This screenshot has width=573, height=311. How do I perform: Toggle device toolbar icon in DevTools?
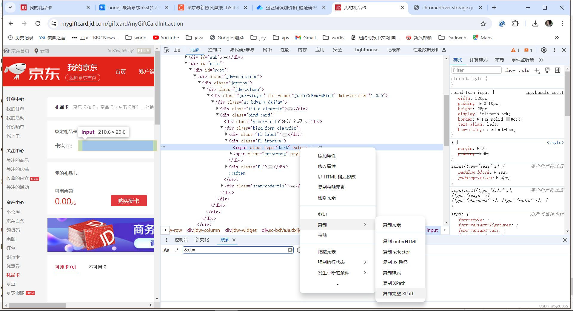tap(177, 50)
